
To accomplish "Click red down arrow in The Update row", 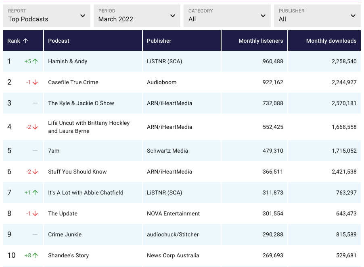I will point(35,213).
